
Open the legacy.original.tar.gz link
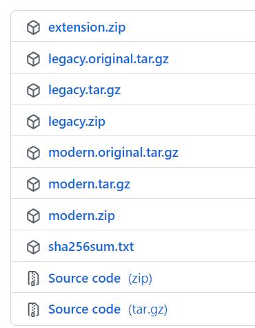[x=108, y=59]
